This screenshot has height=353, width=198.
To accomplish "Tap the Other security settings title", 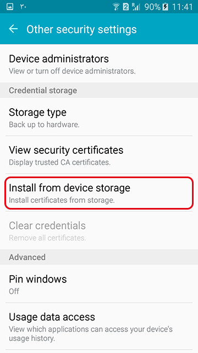I will coord(81,29).
